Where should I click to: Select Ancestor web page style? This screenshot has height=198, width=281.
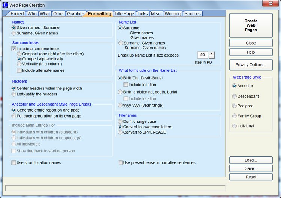point(243,86)
